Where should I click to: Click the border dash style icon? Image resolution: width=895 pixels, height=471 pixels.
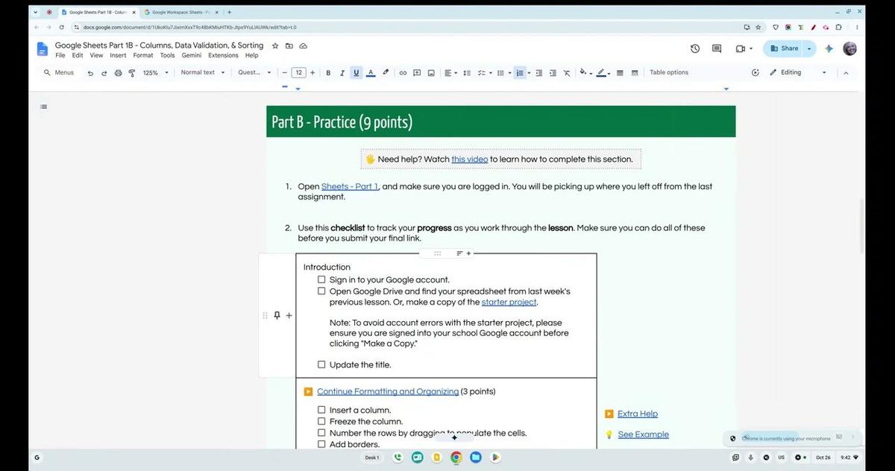tap(635, 73)
